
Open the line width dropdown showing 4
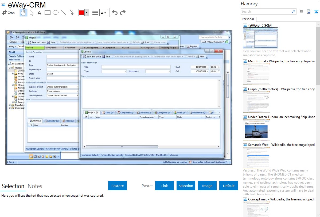(x=103, y=13)
